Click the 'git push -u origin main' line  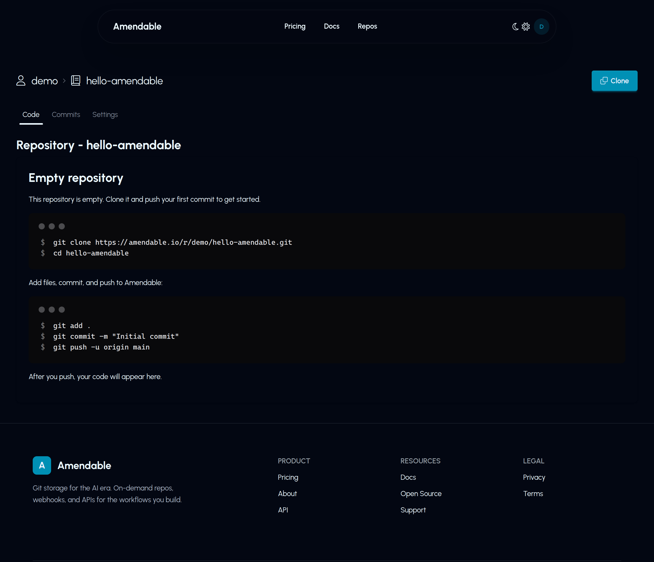pyautogui.click(x=101, y=347)
